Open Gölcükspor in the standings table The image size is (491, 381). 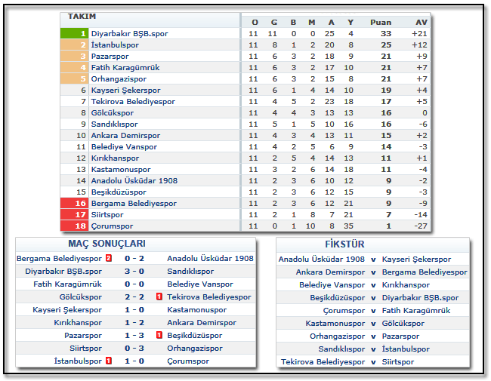113,113
